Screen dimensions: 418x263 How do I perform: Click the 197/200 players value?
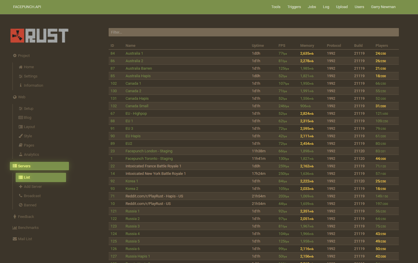point(382,204)
